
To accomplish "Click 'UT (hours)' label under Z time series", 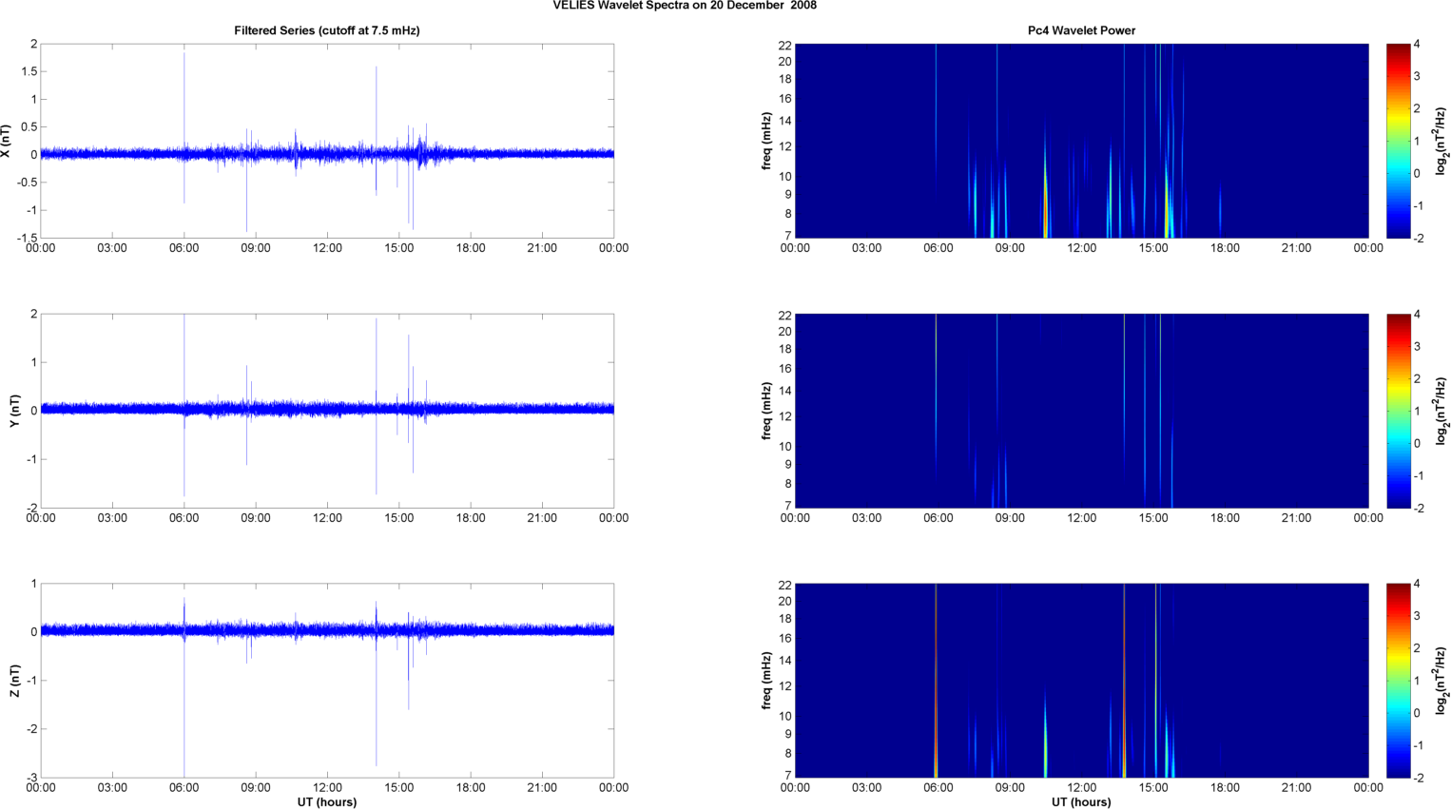I will (326, 802).
